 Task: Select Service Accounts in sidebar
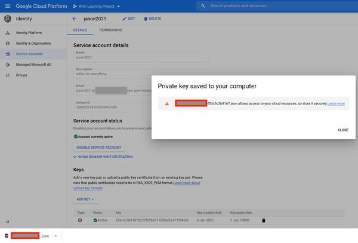click(x=29, y=54)
